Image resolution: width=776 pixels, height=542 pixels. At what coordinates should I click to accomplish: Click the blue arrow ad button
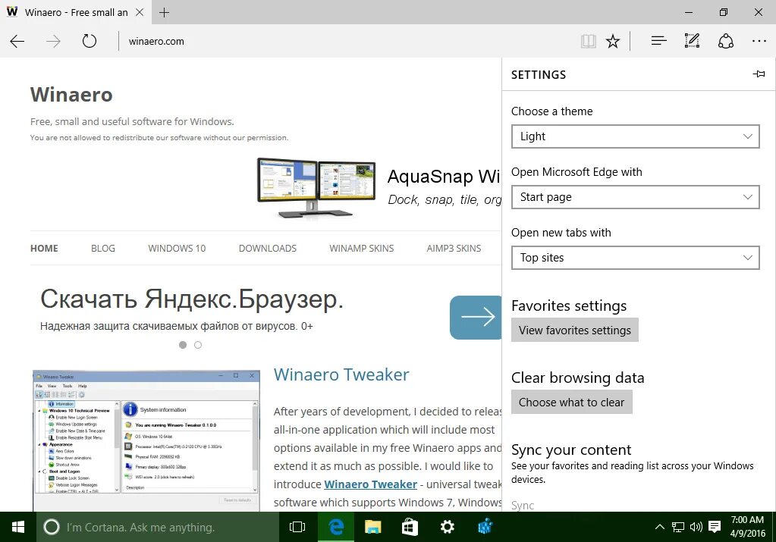(476, 318)
